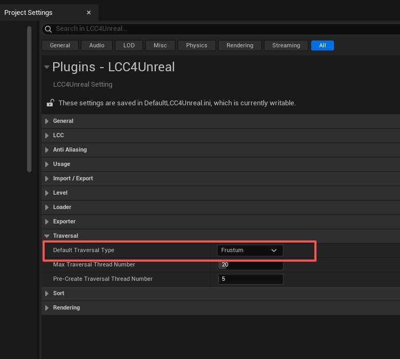The image size is (400, 359).
Task: Expand the bottom Rendering section
Action: pos(47,308)
